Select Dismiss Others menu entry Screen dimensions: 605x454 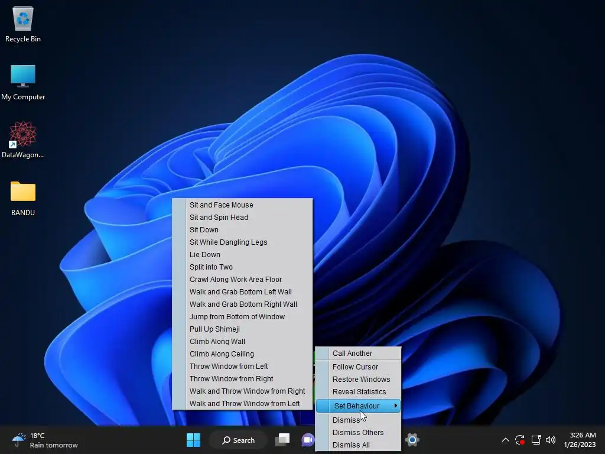tap(359, 432)
